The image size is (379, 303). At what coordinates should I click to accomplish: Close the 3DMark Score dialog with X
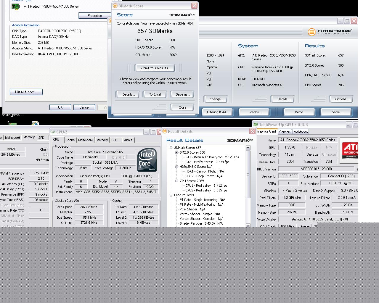click(x=194, y=6)
